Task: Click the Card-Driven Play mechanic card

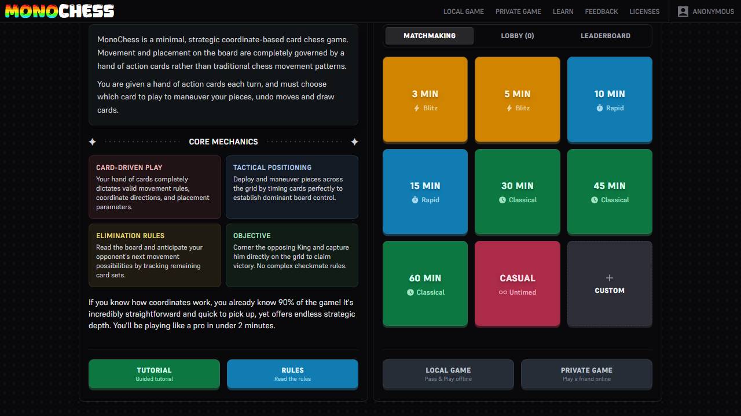Action: [x=155, y=187]
